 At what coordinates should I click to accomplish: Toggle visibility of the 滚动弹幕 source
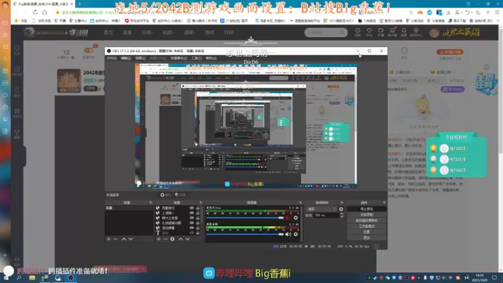(192, 228)
